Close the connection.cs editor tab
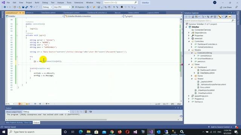The height and width of the screenshot is (135, 241). click(23, 13)
